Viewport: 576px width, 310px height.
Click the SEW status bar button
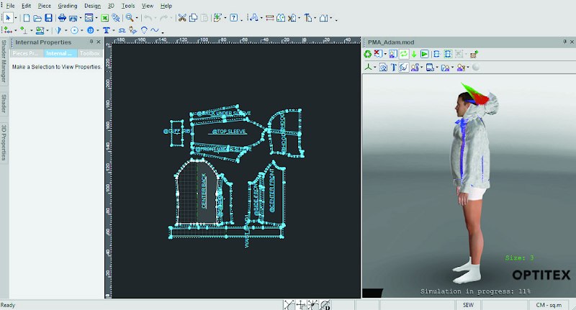468,305
